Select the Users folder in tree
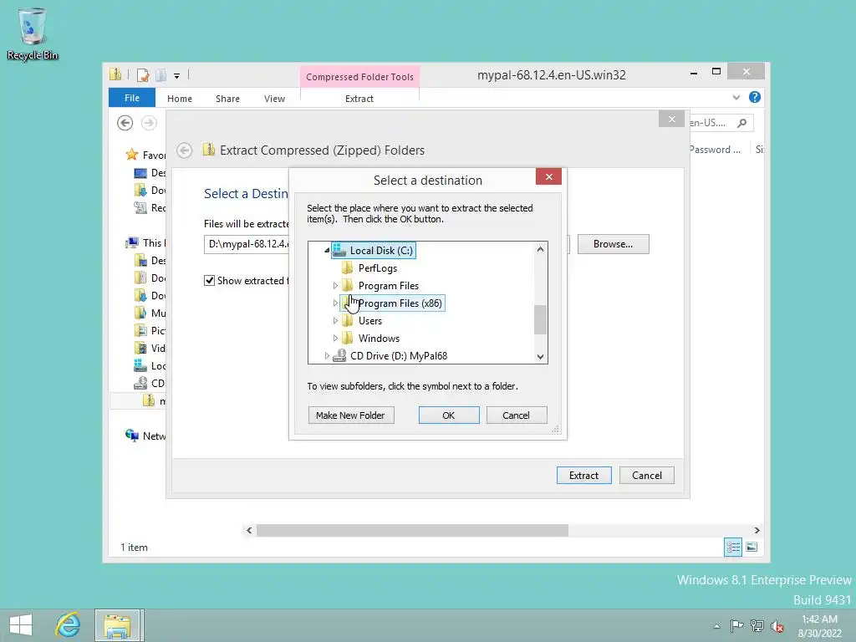 click(370, 320)
